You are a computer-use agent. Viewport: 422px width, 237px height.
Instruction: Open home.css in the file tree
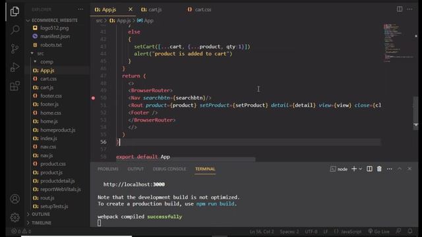(x=51, y=113)
